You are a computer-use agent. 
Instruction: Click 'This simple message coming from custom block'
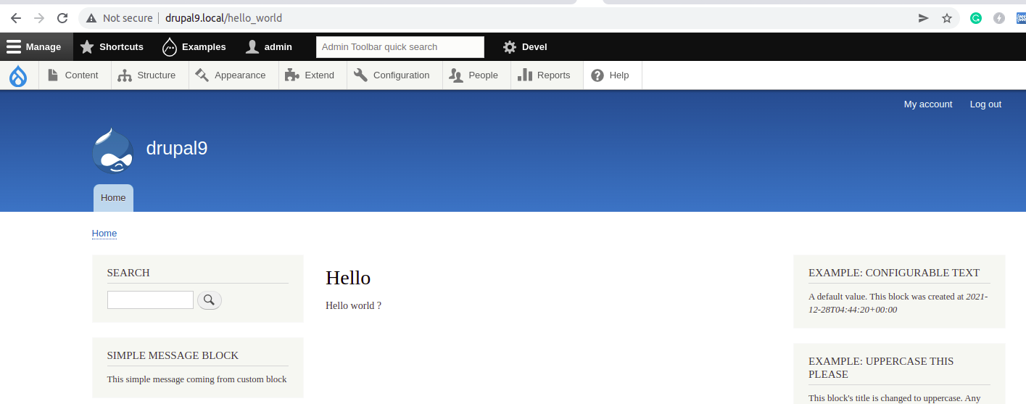(x=196, y=379)
